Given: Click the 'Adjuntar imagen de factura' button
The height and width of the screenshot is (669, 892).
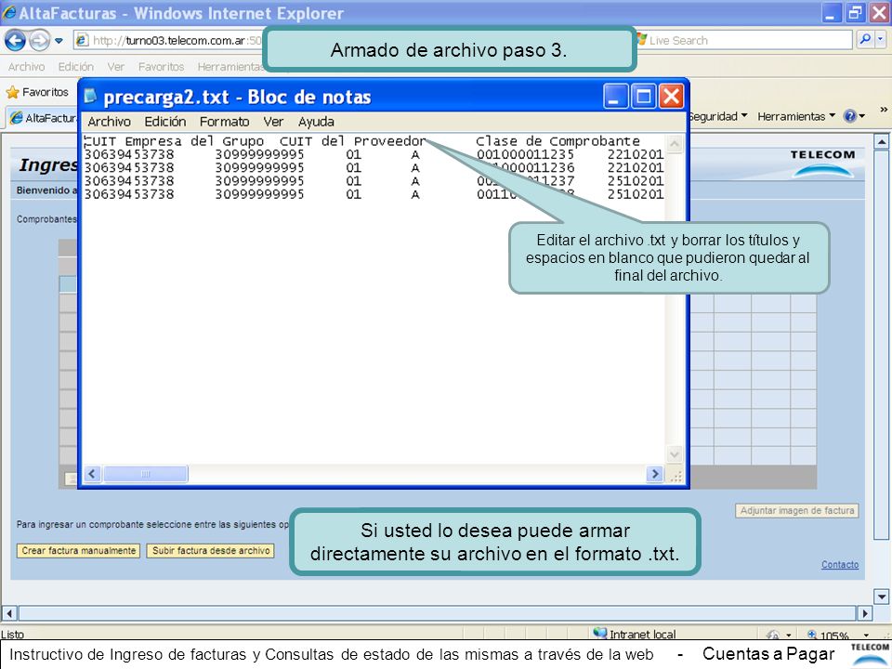Looking at the screenshot, I should point(797,511).
